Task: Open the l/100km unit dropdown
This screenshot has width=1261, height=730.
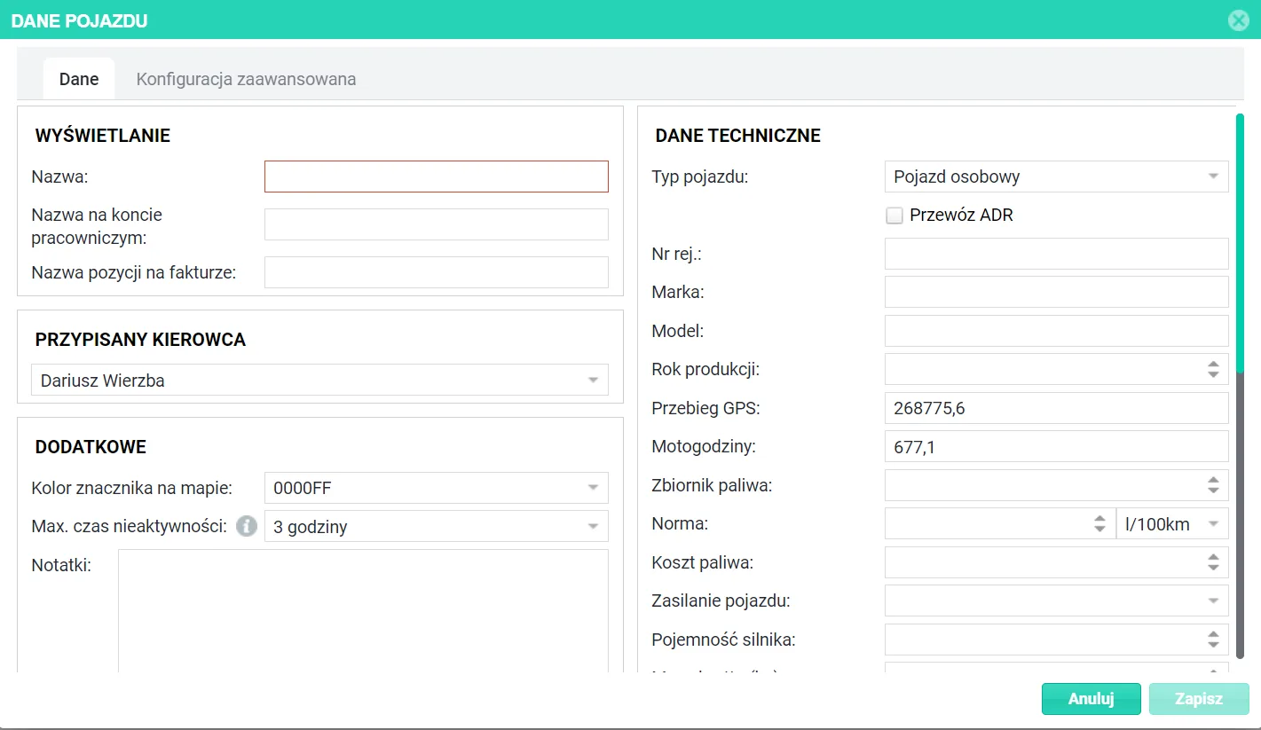Action: point(1172,524)
